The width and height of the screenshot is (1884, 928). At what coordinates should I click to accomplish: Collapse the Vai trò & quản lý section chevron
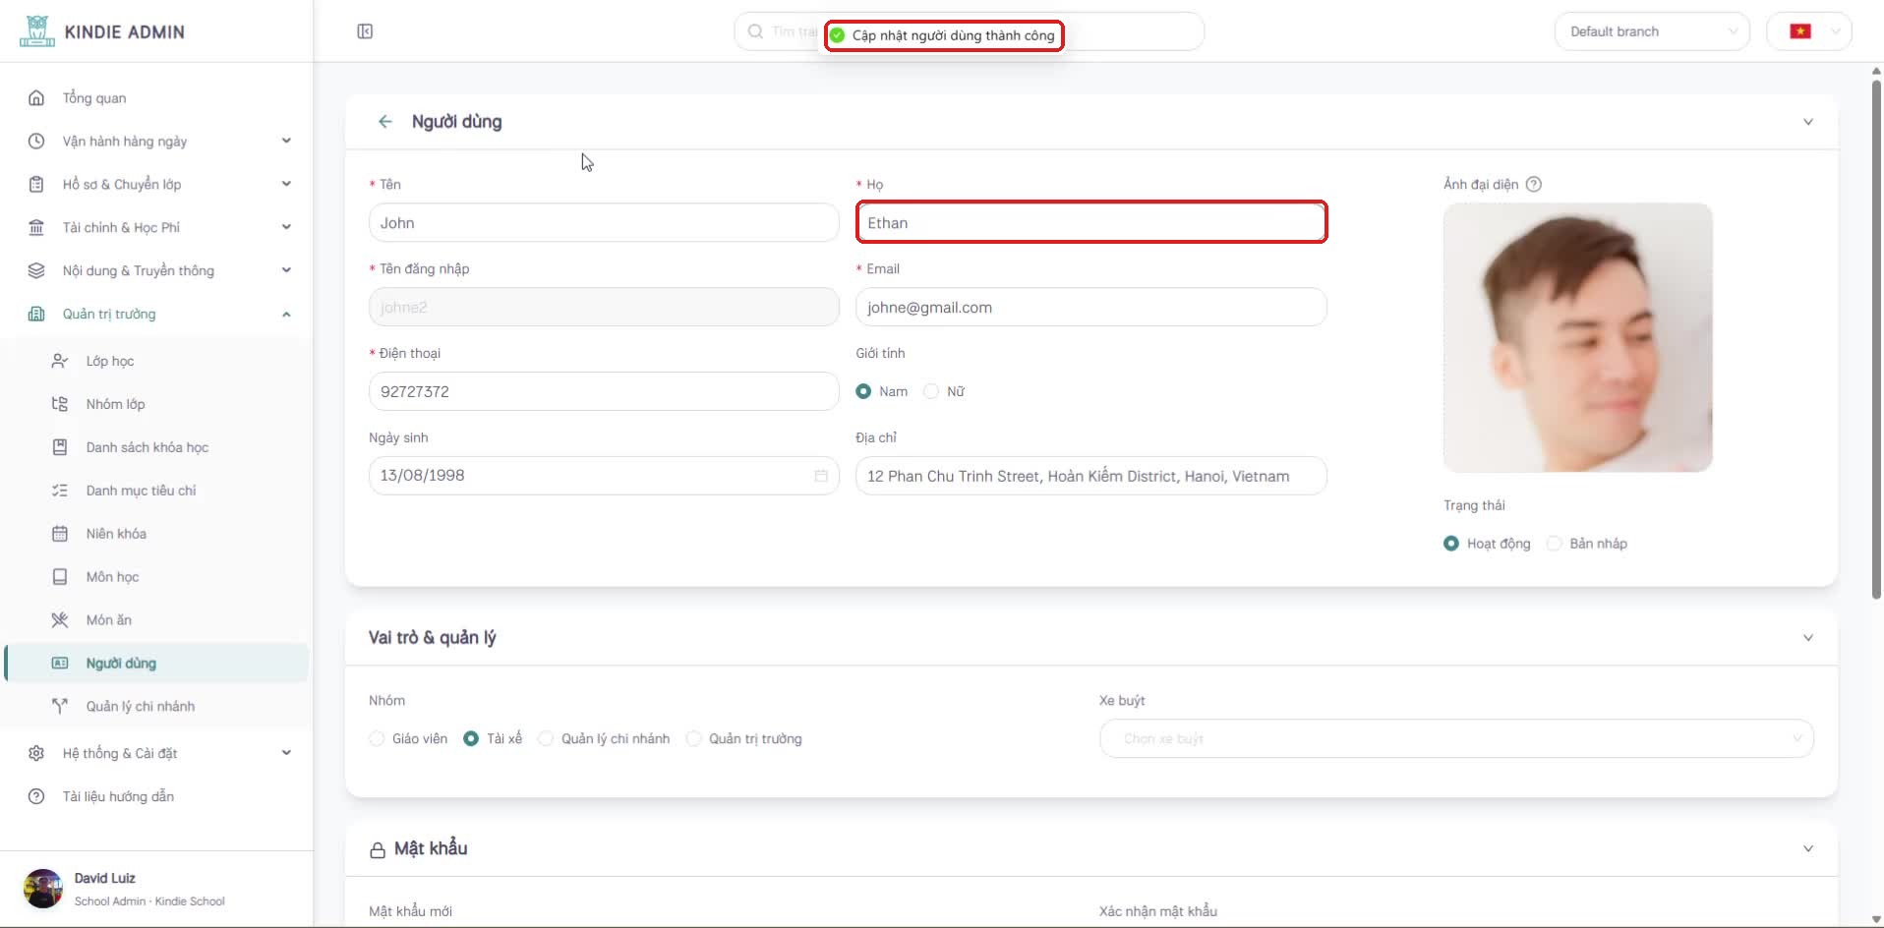pos(1807,638)
